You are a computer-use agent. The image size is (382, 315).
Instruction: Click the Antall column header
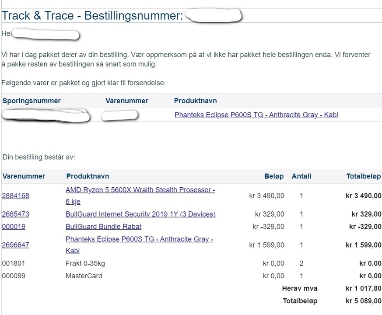pyautogui.click(x=301, y=176)
